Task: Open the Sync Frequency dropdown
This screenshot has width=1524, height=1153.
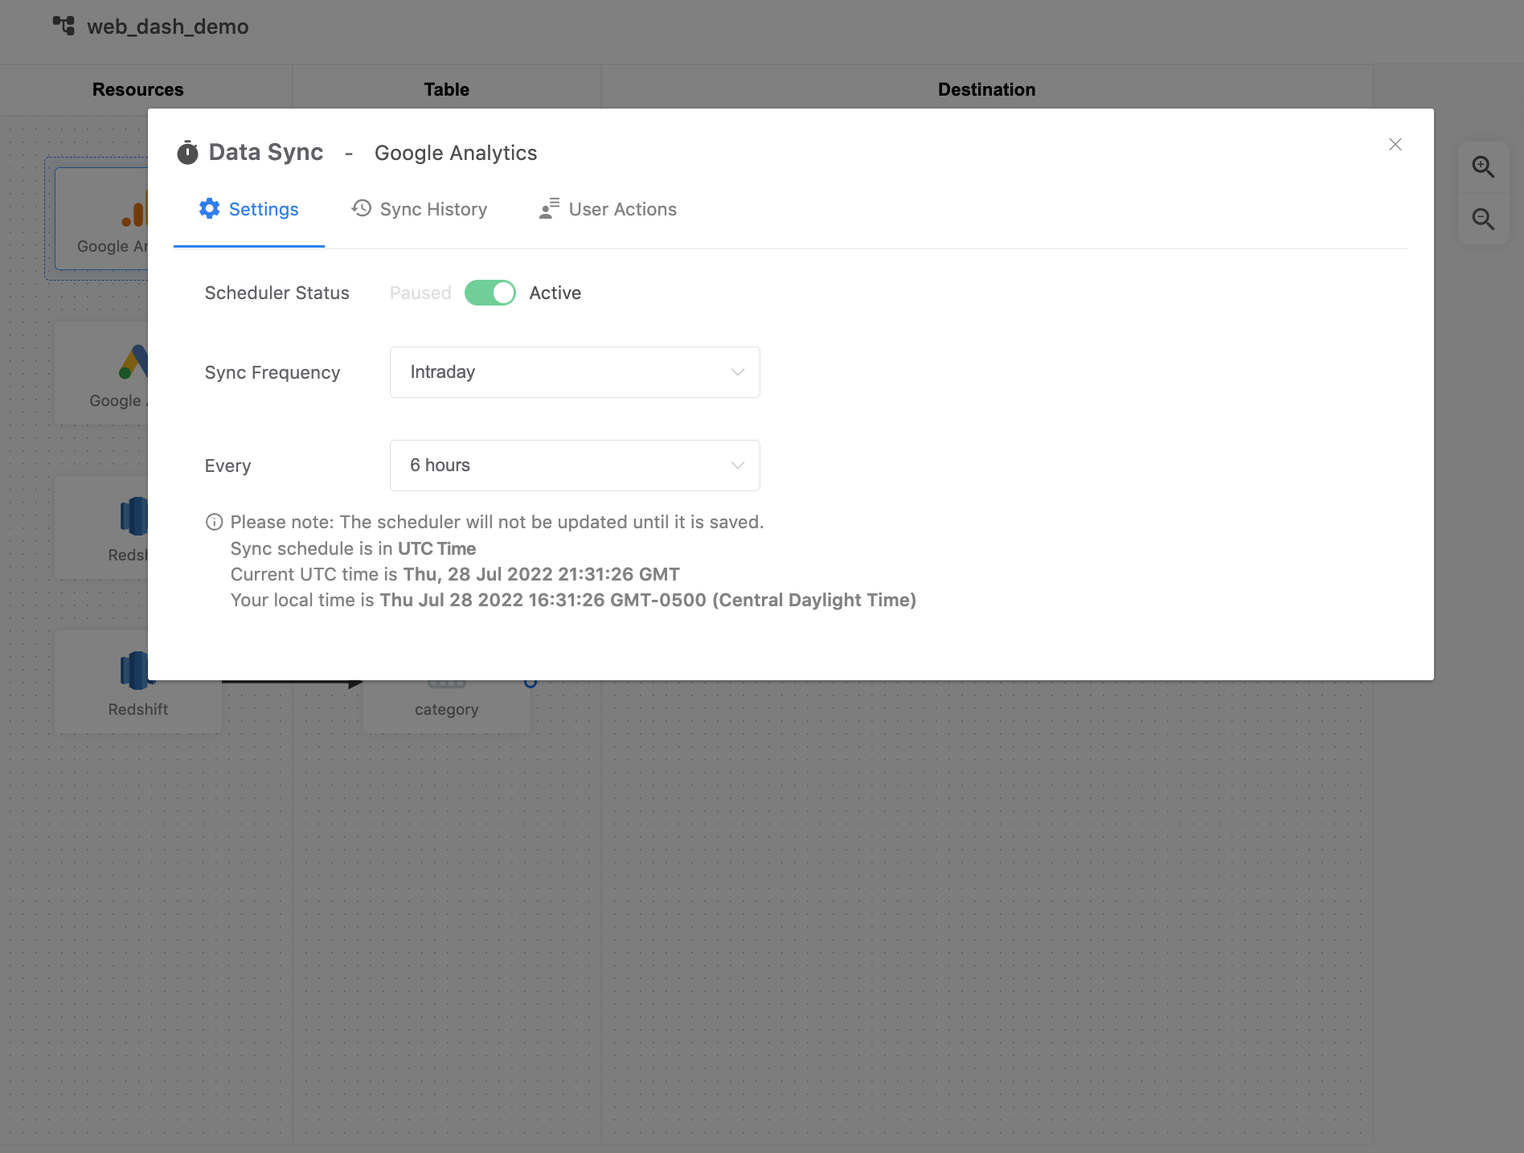Action: coord(575,372)
